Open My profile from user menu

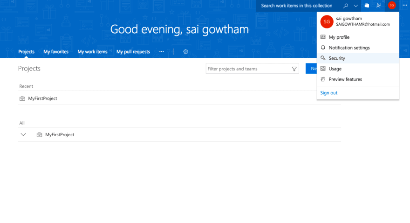tap(358, 37)
